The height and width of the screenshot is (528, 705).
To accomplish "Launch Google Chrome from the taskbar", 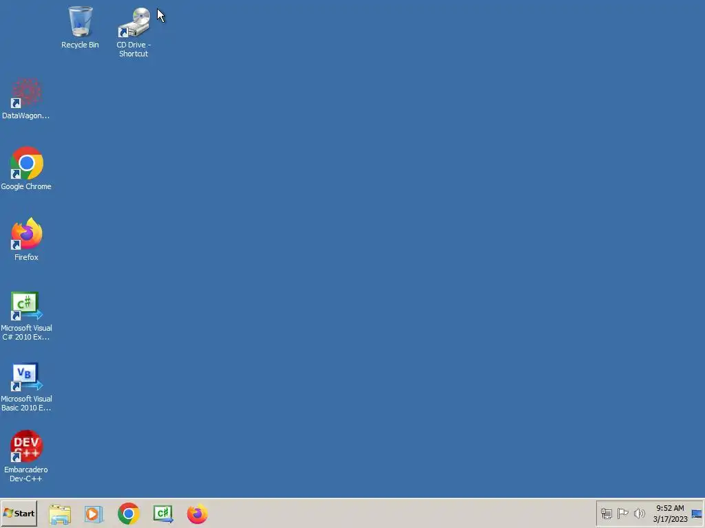I will click(x=129, y=514).
